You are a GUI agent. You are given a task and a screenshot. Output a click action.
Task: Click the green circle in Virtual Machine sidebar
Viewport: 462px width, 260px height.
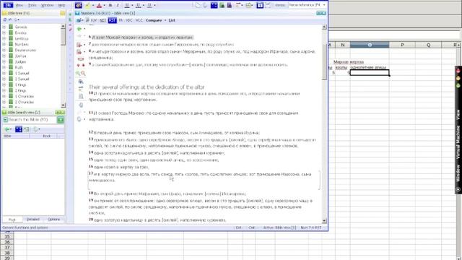[458, 85]
